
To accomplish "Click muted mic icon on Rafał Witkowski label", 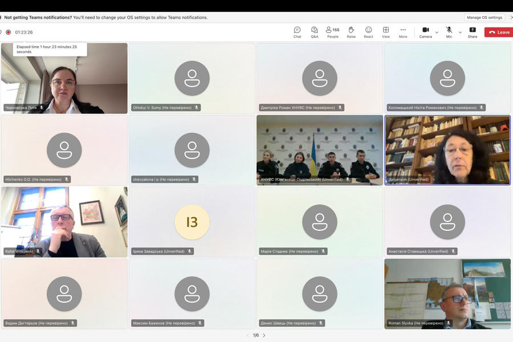I will click(x=38, y=251).
